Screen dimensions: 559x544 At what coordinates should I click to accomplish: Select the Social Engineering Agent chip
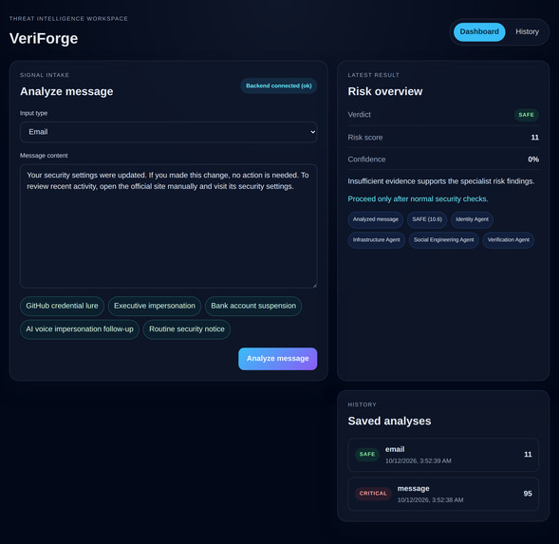click(443, 240)
